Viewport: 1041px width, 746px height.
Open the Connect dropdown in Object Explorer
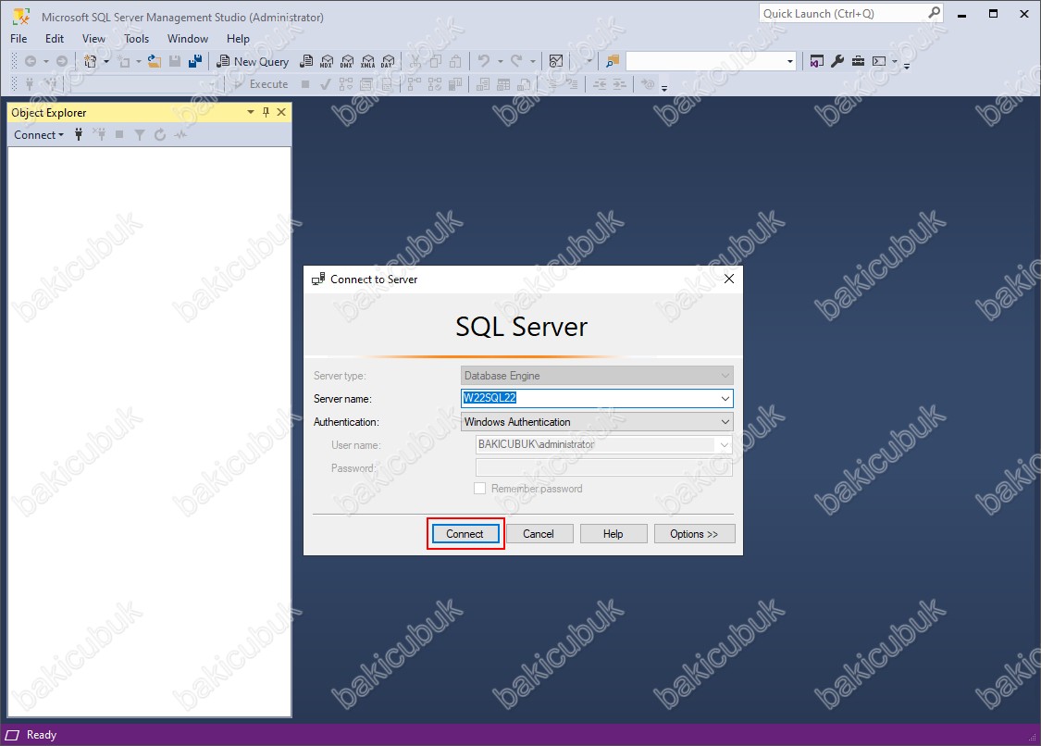pyautogui.click(x=39, y=135)
